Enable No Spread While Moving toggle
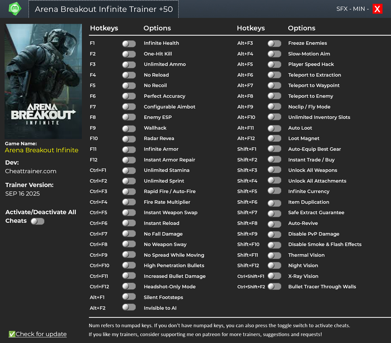Viewport: 391px width, 343px height. (x=129, y=255)
